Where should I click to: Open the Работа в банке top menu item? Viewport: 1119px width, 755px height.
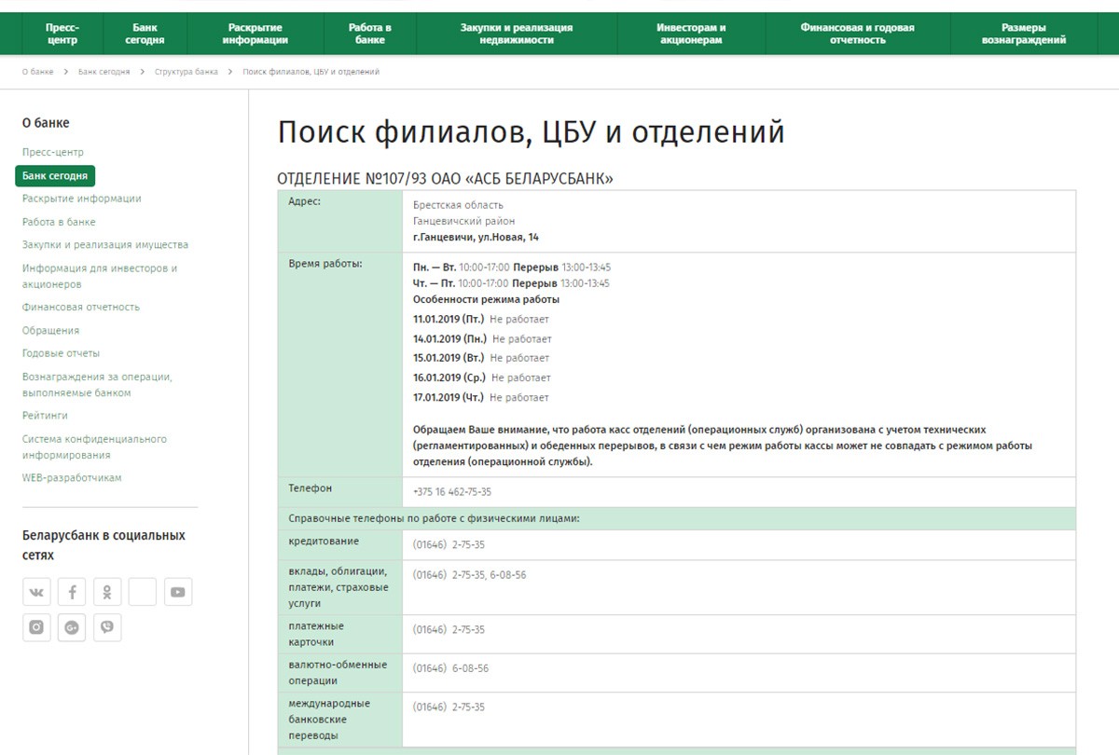coord(370,34)
